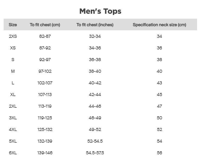
Task: Click neck size 56 in the 6XL row
Action: (x=159, y=153)
